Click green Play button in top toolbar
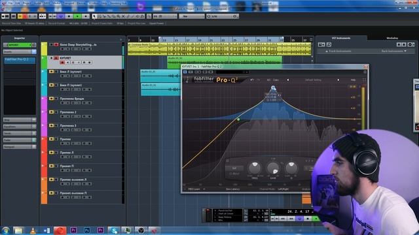Image resolution: width=419 pixels, height=235 pixels. [x=77, y=16]
